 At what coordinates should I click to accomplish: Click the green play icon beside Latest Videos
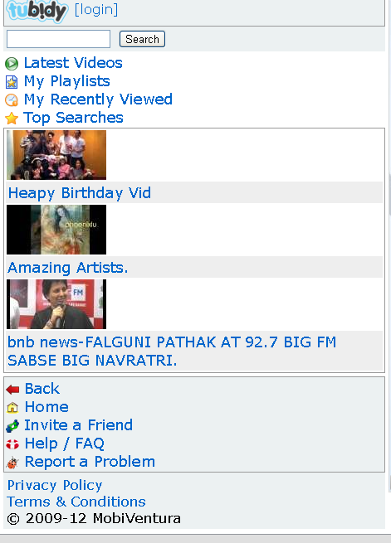12,64
